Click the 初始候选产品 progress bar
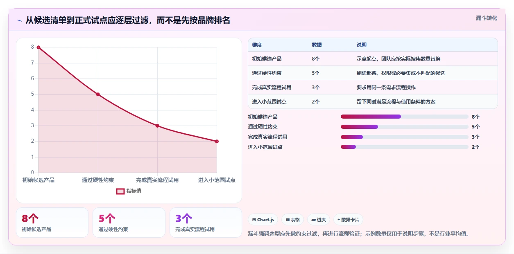The image size is (514, 254). click(x=405, y=117)
